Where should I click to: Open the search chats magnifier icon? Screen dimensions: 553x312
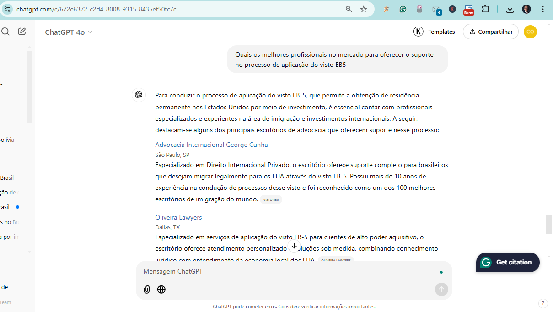pos(5,32)
